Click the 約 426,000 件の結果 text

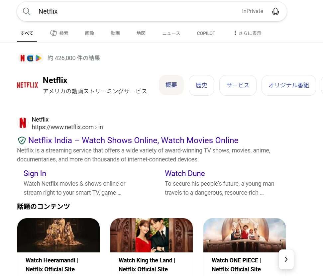click(74, 58)
